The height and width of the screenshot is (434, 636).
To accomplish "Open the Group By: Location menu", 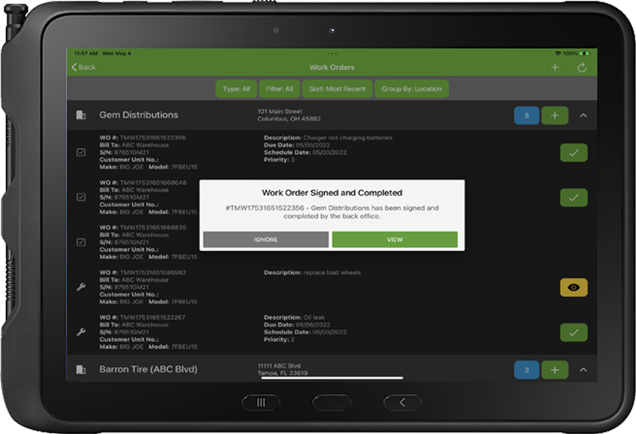I will [410, 89].
